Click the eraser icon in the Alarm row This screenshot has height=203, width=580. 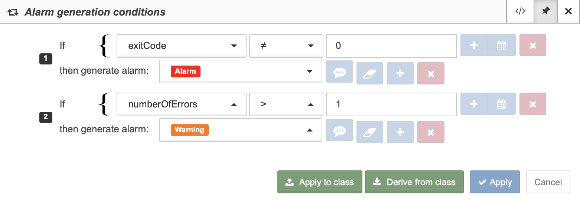369,74
